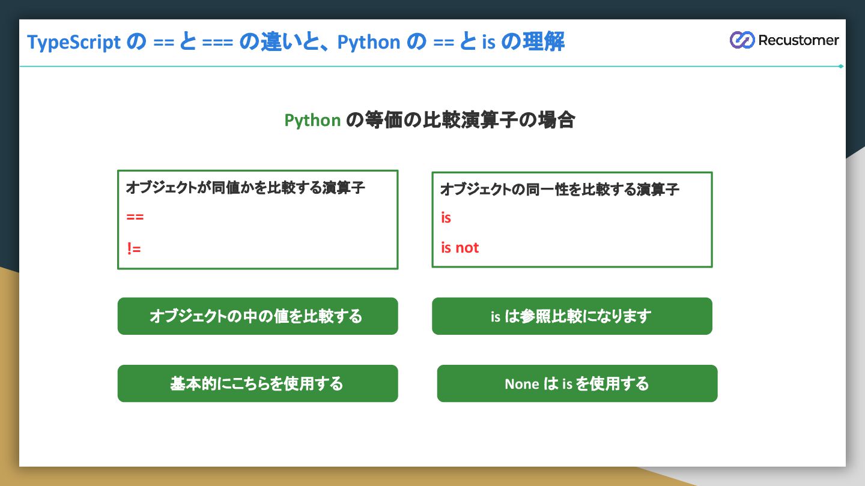This screenshot has height=486, width=865.
Task: Click the text 'オブジェクトの同一性を比較する演算子'
Action: coord(560,190)
